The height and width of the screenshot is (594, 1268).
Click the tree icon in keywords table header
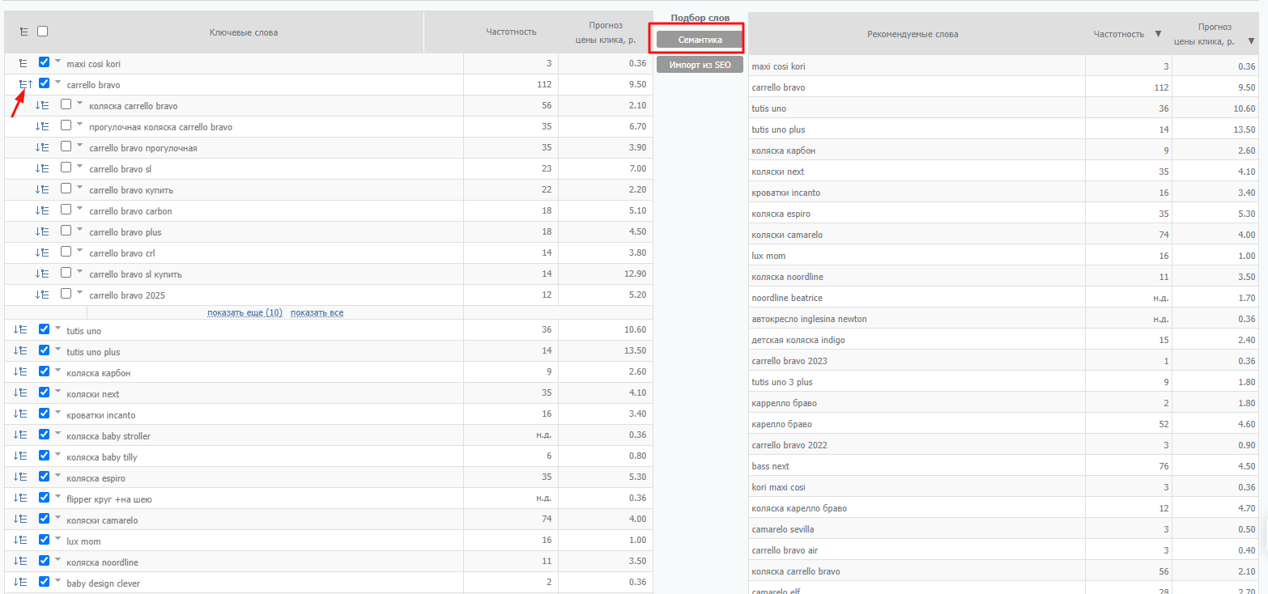23,32
